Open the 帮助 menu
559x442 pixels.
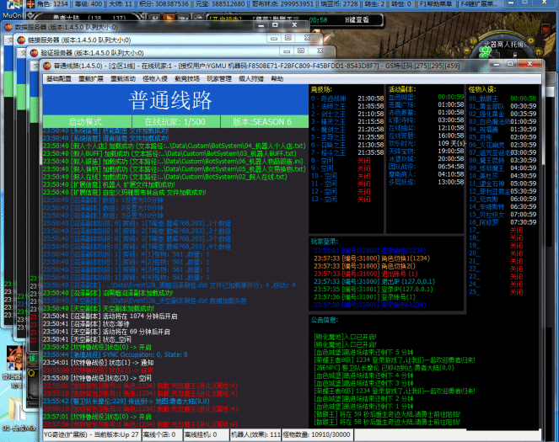coord(277,77)
